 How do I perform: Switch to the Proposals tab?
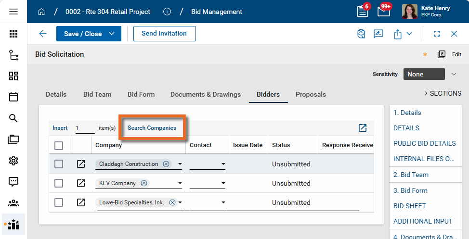coord(311,94)
